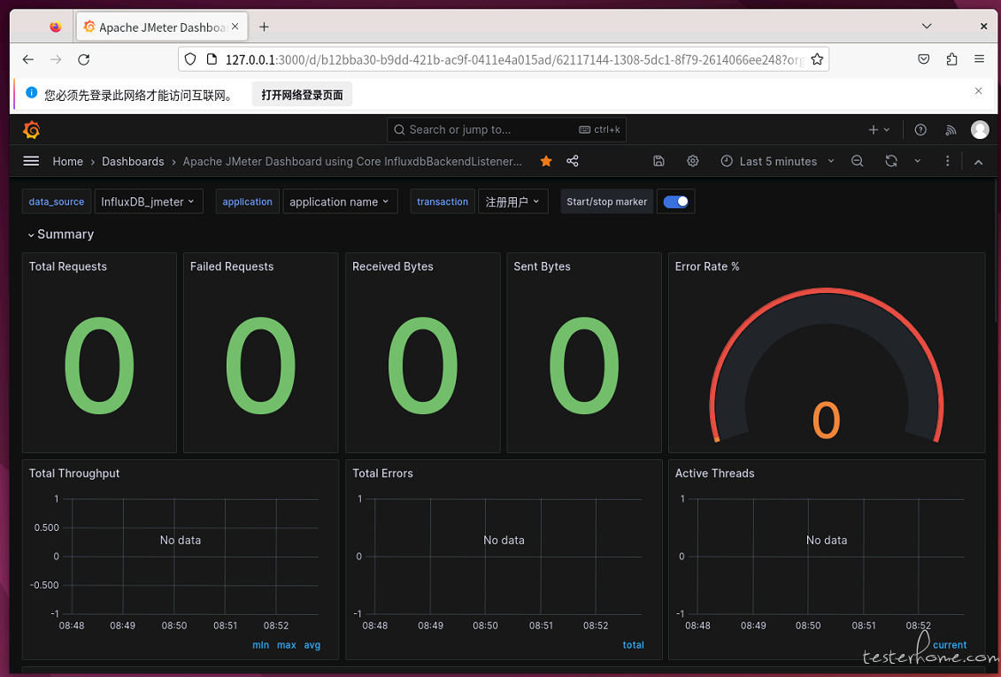
Task: Open Firefox application menu
Action: point(979,59)
